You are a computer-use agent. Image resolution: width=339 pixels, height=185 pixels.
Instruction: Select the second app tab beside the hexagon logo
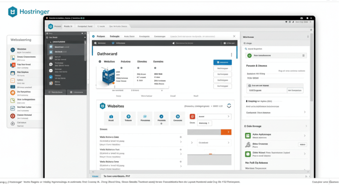tap(68, 26)
